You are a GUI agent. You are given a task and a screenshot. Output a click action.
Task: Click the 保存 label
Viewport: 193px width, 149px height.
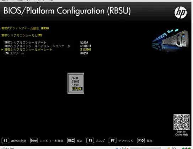coord(149,141)
